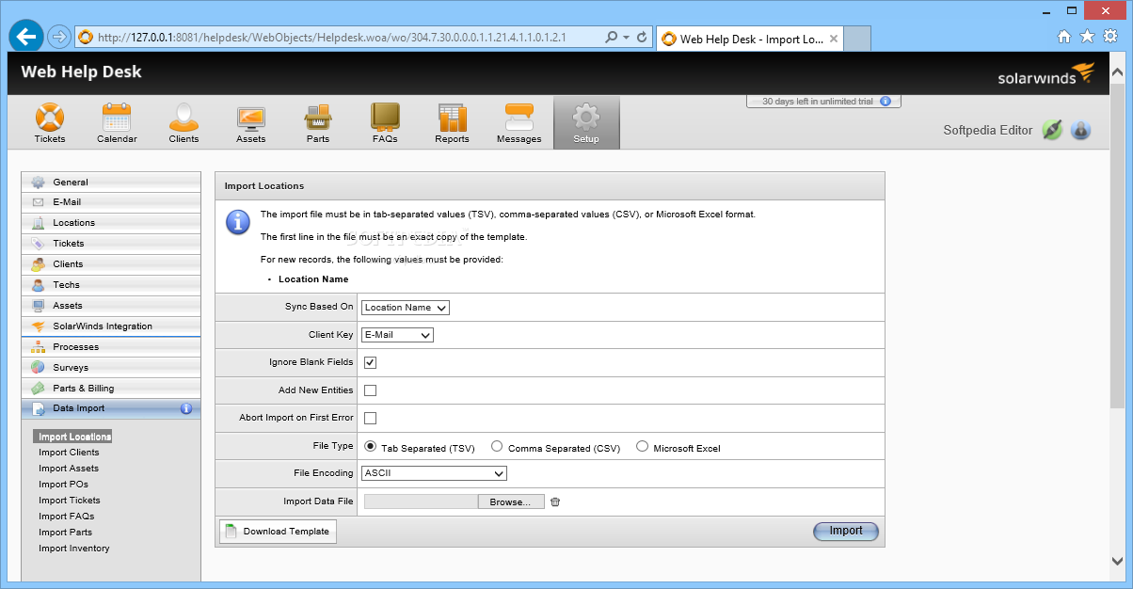
Task: Select Tab Separated (TSV) file type
Action: [370, 447]
